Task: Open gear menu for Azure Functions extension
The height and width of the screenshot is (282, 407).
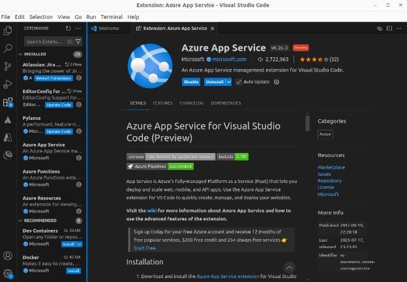Action: click(79, 184)
